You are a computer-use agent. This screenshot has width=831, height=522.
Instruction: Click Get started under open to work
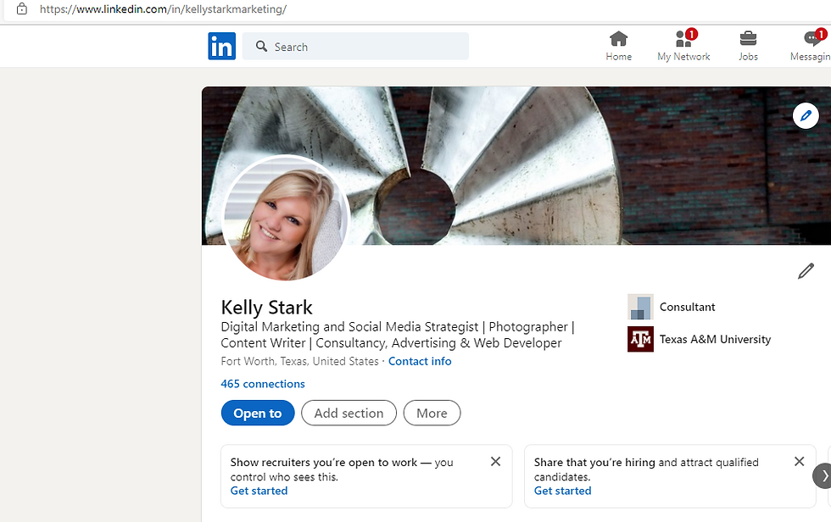259,491
